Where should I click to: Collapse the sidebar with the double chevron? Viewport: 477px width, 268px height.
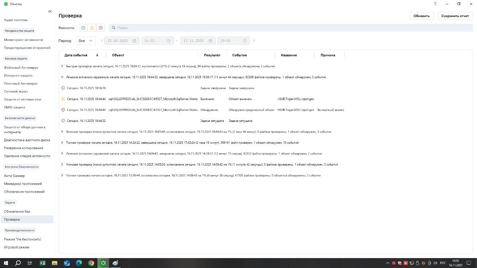[50, 12]
